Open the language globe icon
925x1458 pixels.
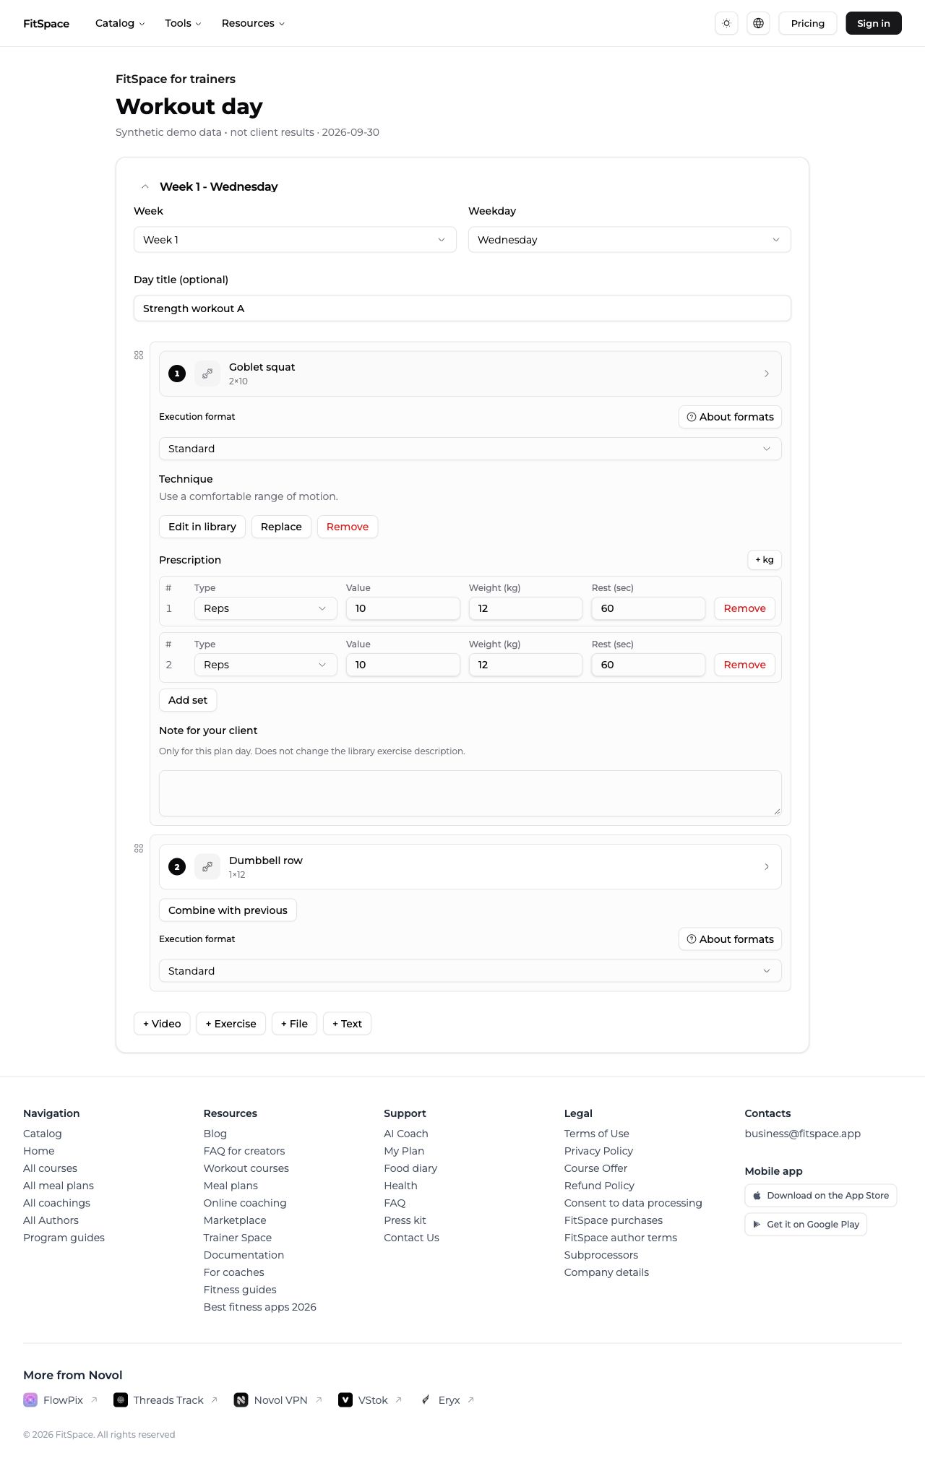pos(758,23)
